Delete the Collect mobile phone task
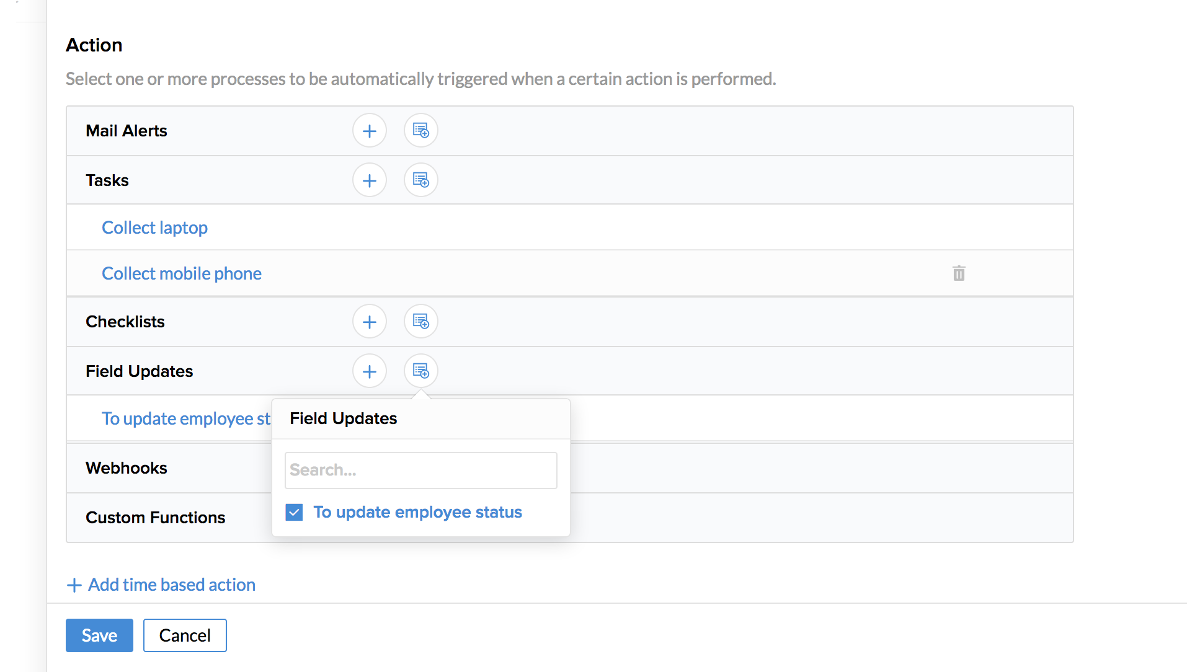The width and height of the screenshot is (1187, 672). (959, 273)
